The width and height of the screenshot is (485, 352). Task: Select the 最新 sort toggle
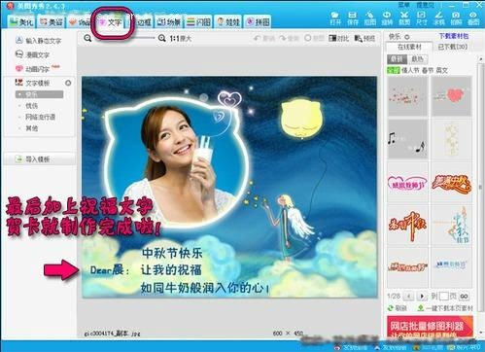(398, 59)
